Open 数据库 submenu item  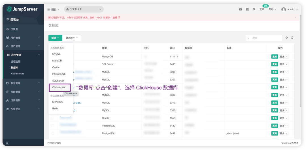[14, 68]
